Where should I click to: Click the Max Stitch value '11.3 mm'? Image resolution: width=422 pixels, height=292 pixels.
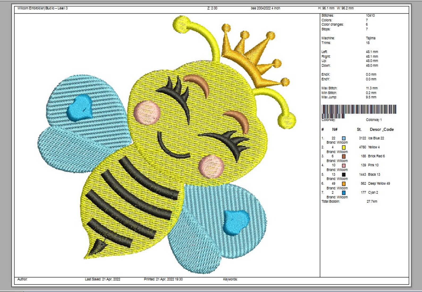(372, 88)
